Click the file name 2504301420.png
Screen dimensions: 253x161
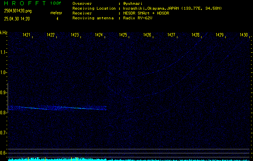18,11
